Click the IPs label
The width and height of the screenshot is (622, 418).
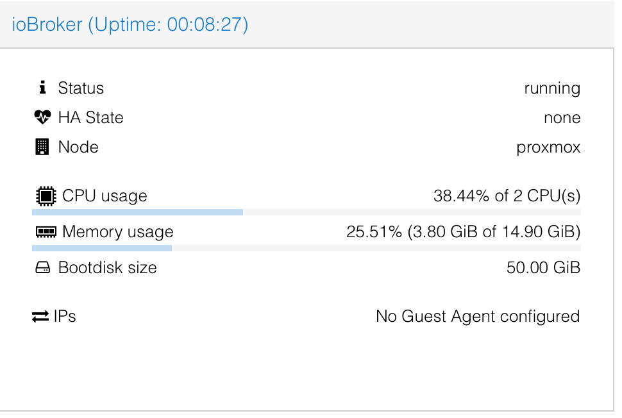(x=65, y=317)
